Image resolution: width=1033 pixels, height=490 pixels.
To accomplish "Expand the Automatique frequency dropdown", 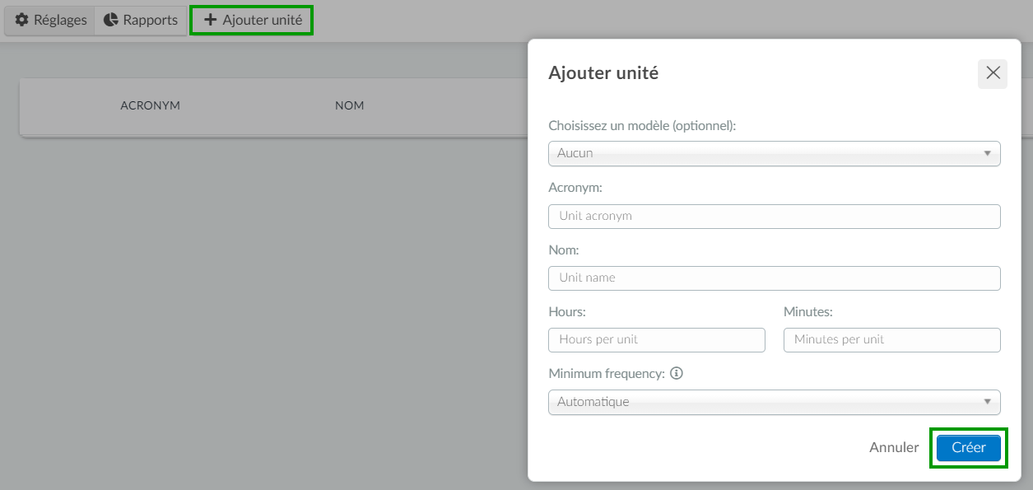I will click(x=774, y=402).
